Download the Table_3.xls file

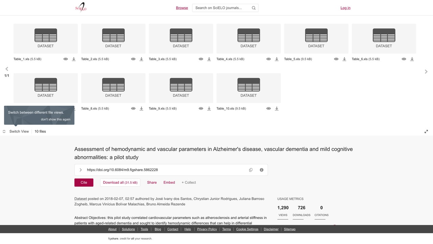coord(209,59)
